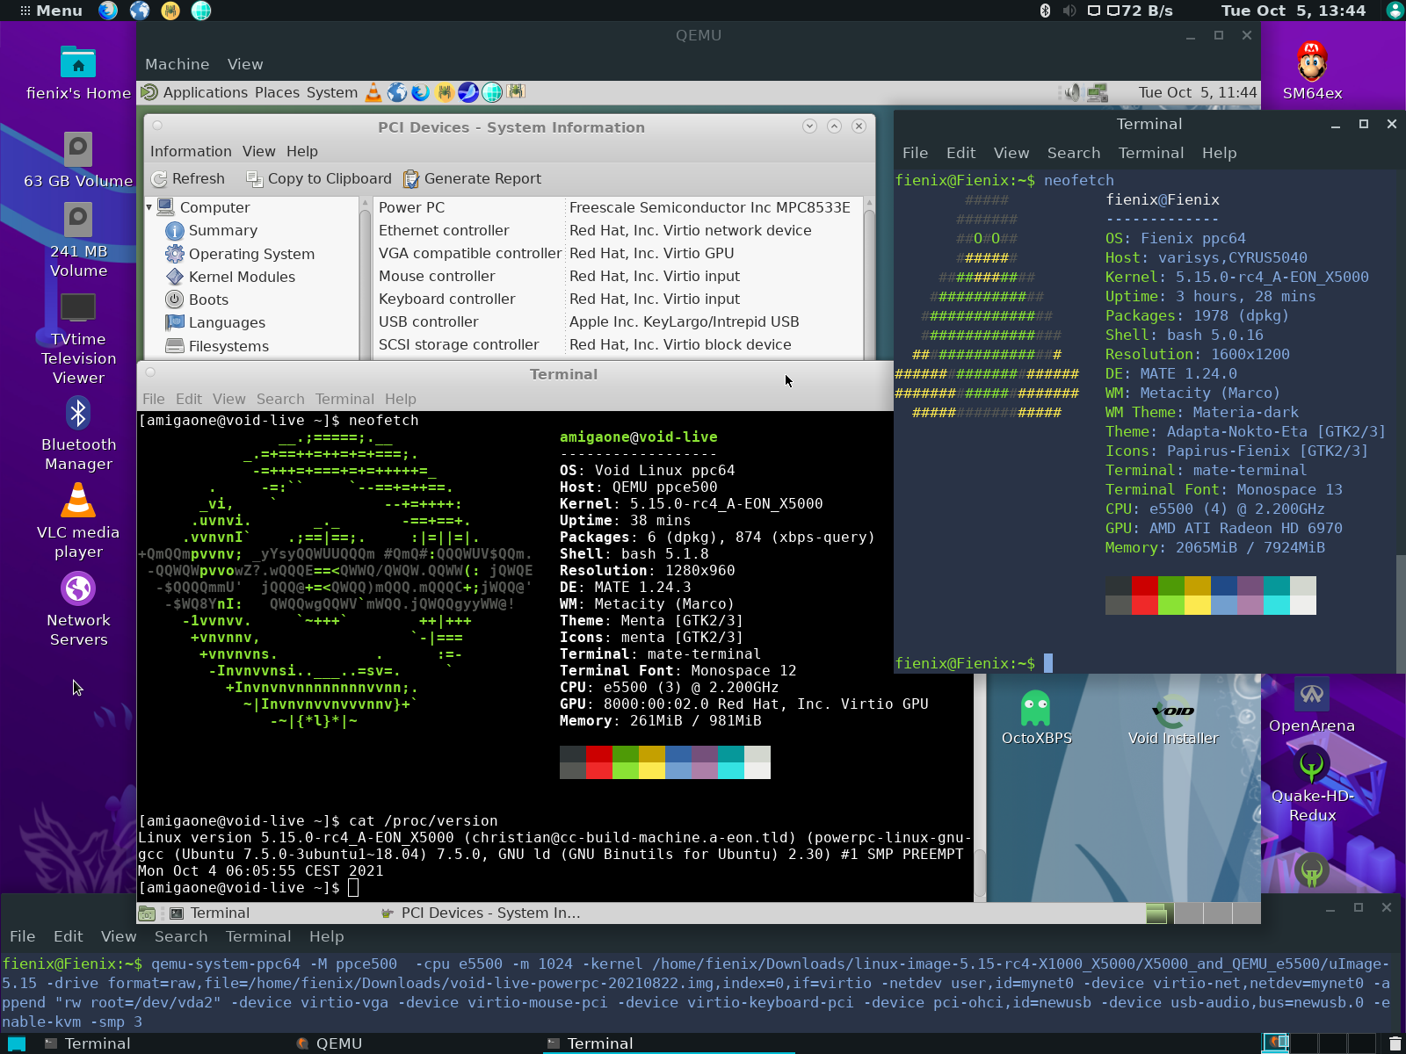Launch VLC from the guest panel
The image size is (1406, 1054).
[x=373, y=92]
